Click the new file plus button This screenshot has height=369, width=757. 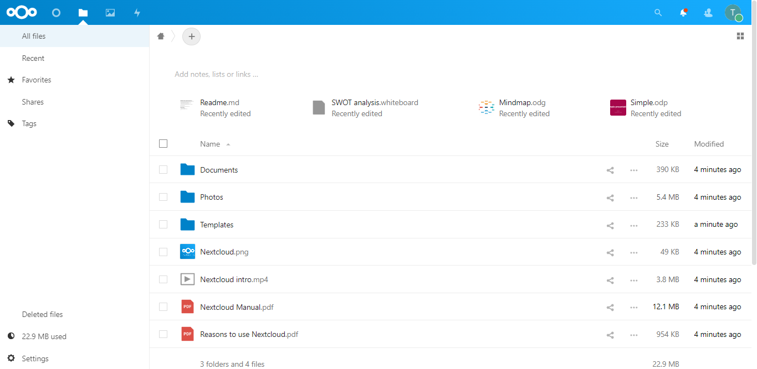pyautogui.click(x=192, y=37)
